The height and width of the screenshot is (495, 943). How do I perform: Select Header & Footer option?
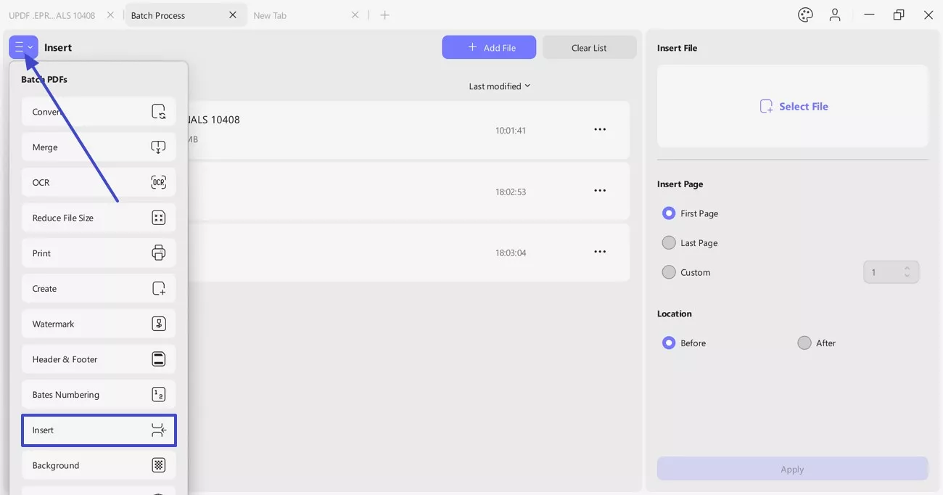coord(99,359)
